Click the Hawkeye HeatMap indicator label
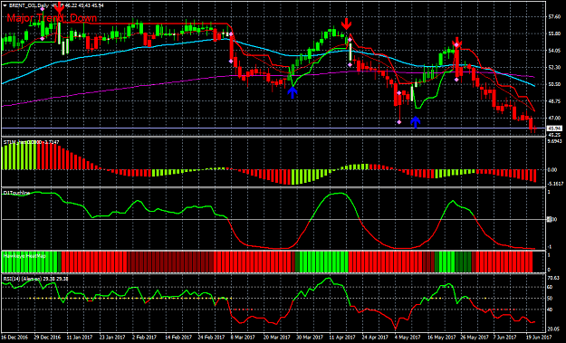Screen dimensions: 566x343 coord(24,256)
